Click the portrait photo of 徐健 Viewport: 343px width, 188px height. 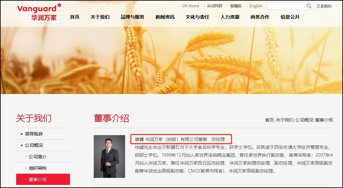tap(109, 157)
